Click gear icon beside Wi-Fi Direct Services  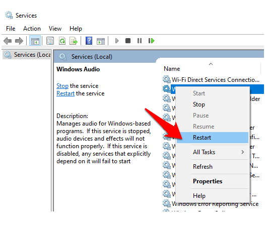167,79
